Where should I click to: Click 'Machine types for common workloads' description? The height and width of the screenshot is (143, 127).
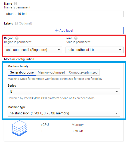(55, 79)
